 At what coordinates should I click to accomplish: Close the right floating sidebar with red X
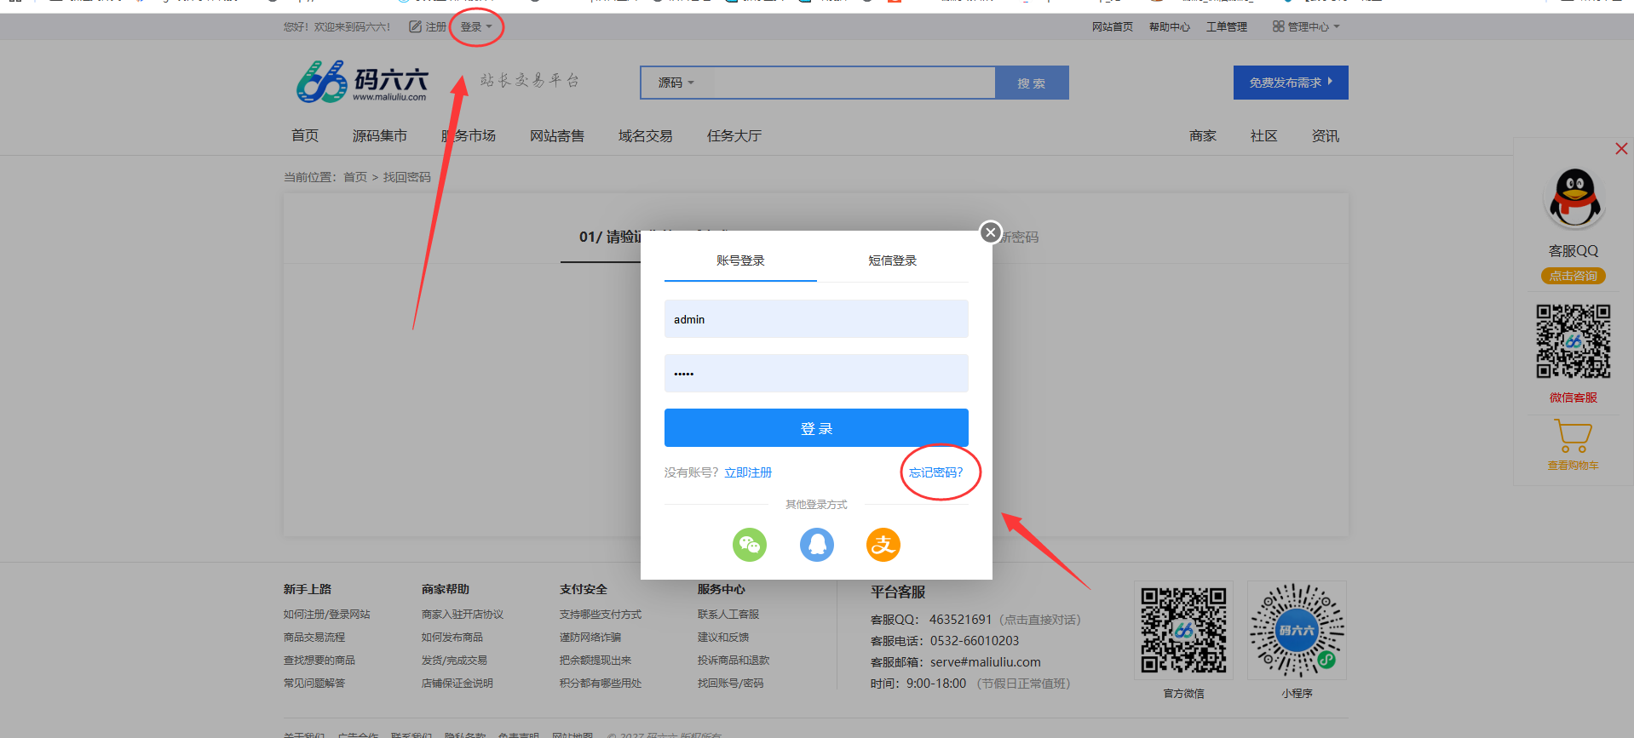[1621, 149]
